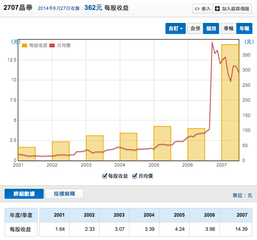Switch to 季報 quarterly report
257x240 pixels.
[x=229, y=29]
